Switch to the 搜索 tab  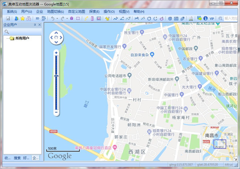17,158
